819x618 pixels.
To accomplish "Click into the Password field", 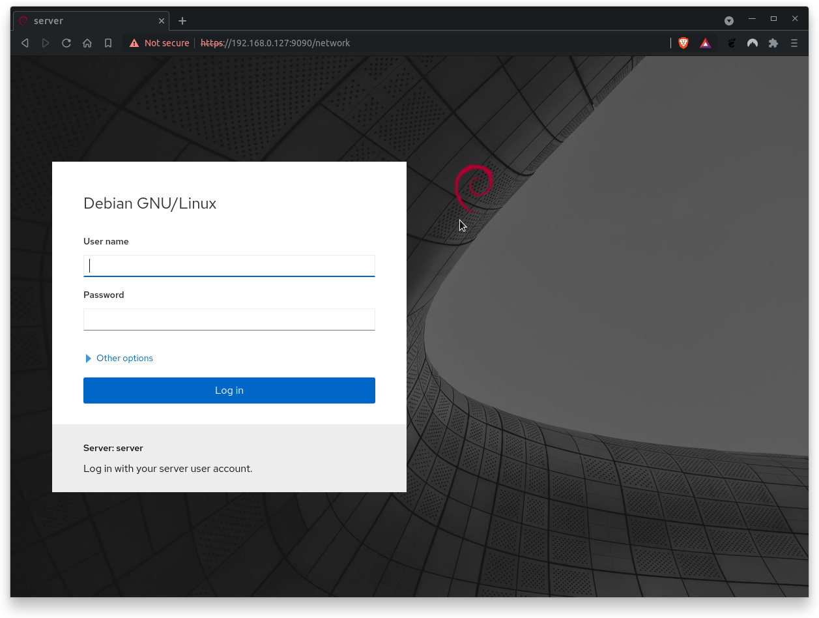I will coord(229,319).
